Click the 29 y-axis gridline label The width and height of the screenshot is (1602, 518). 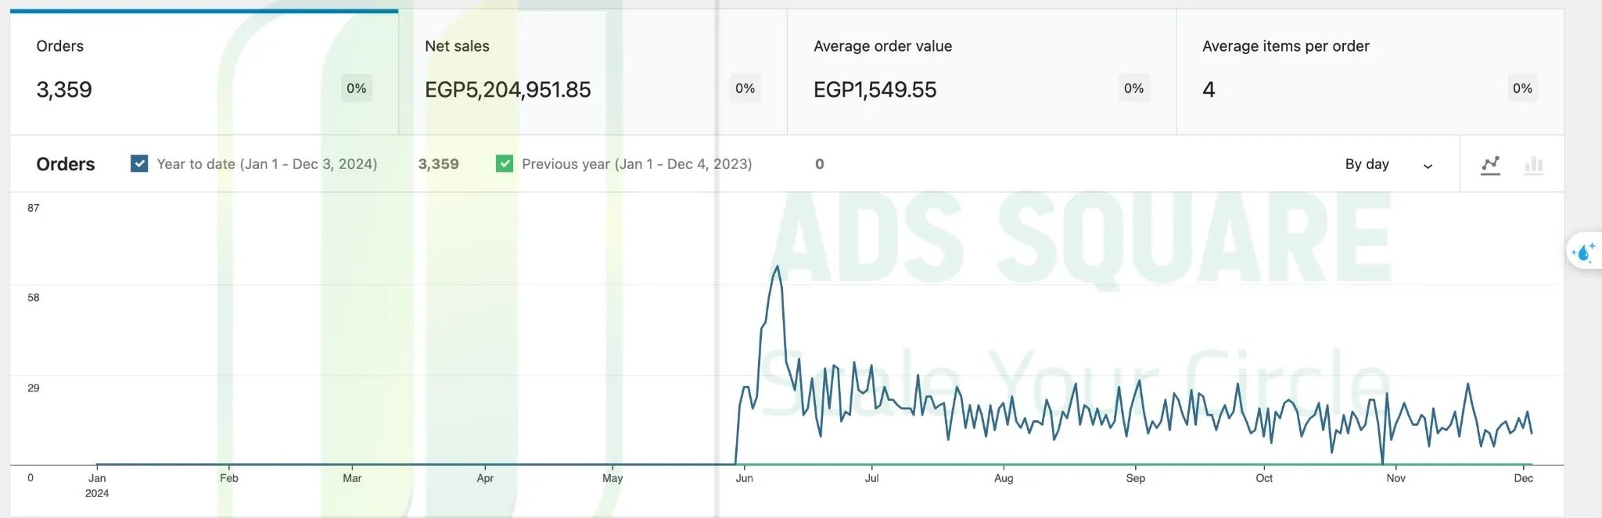click(x=34, y=388)
